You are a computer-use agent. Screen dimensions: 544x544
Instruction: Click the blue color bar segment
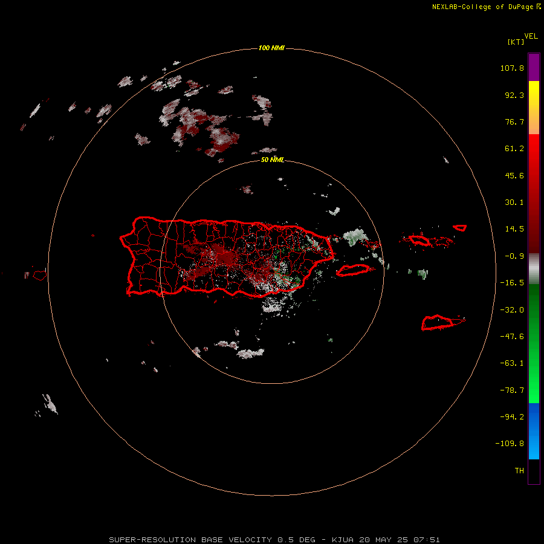point(534,431)
